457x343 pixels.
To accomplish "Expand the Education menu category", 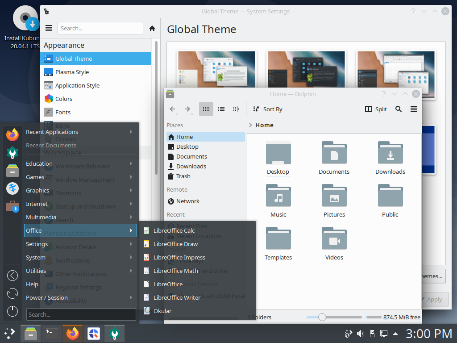I will click(x=80, y=163).
